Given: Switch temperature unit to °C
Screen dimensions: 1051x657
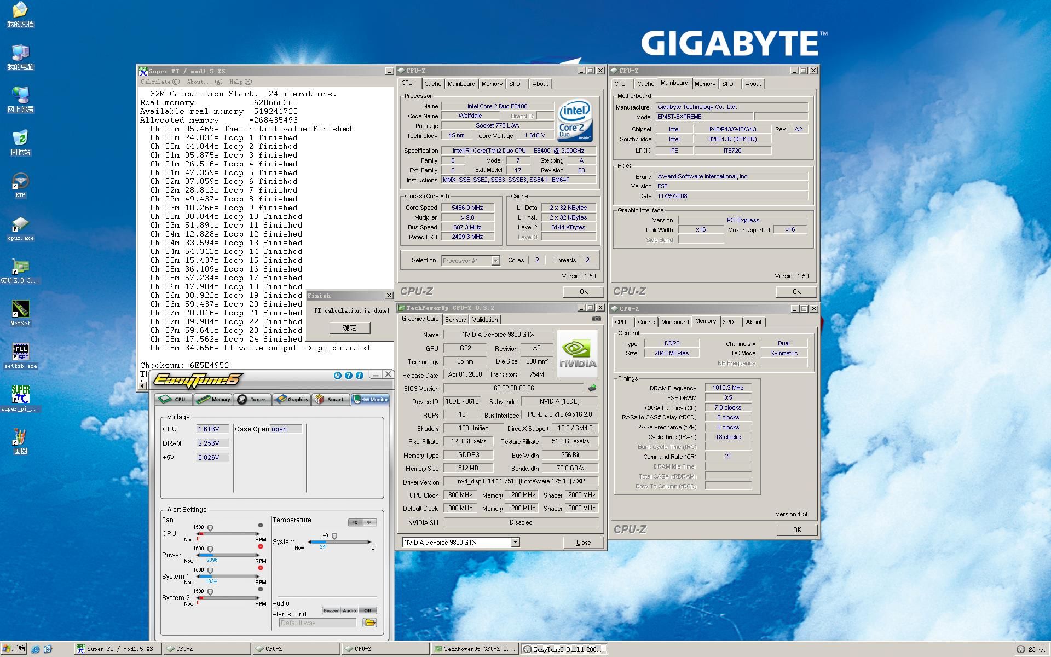Looking at the screenshot, I should 356,522.
